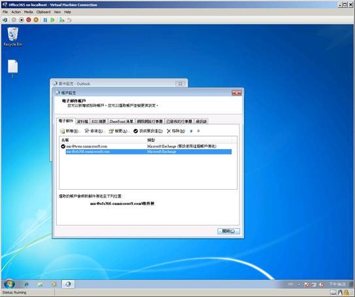Pause the virtual machine
Image resolution: width=355 pixels, height=297 pixels.
(x=45, y=20)
